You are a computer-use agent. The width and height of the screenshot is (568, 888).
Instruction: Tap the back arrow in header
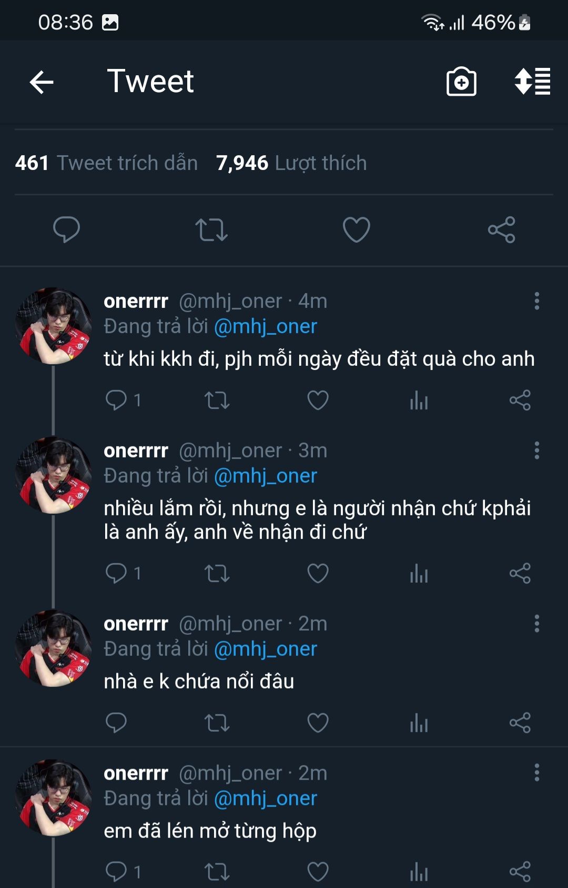click(42, 82)
